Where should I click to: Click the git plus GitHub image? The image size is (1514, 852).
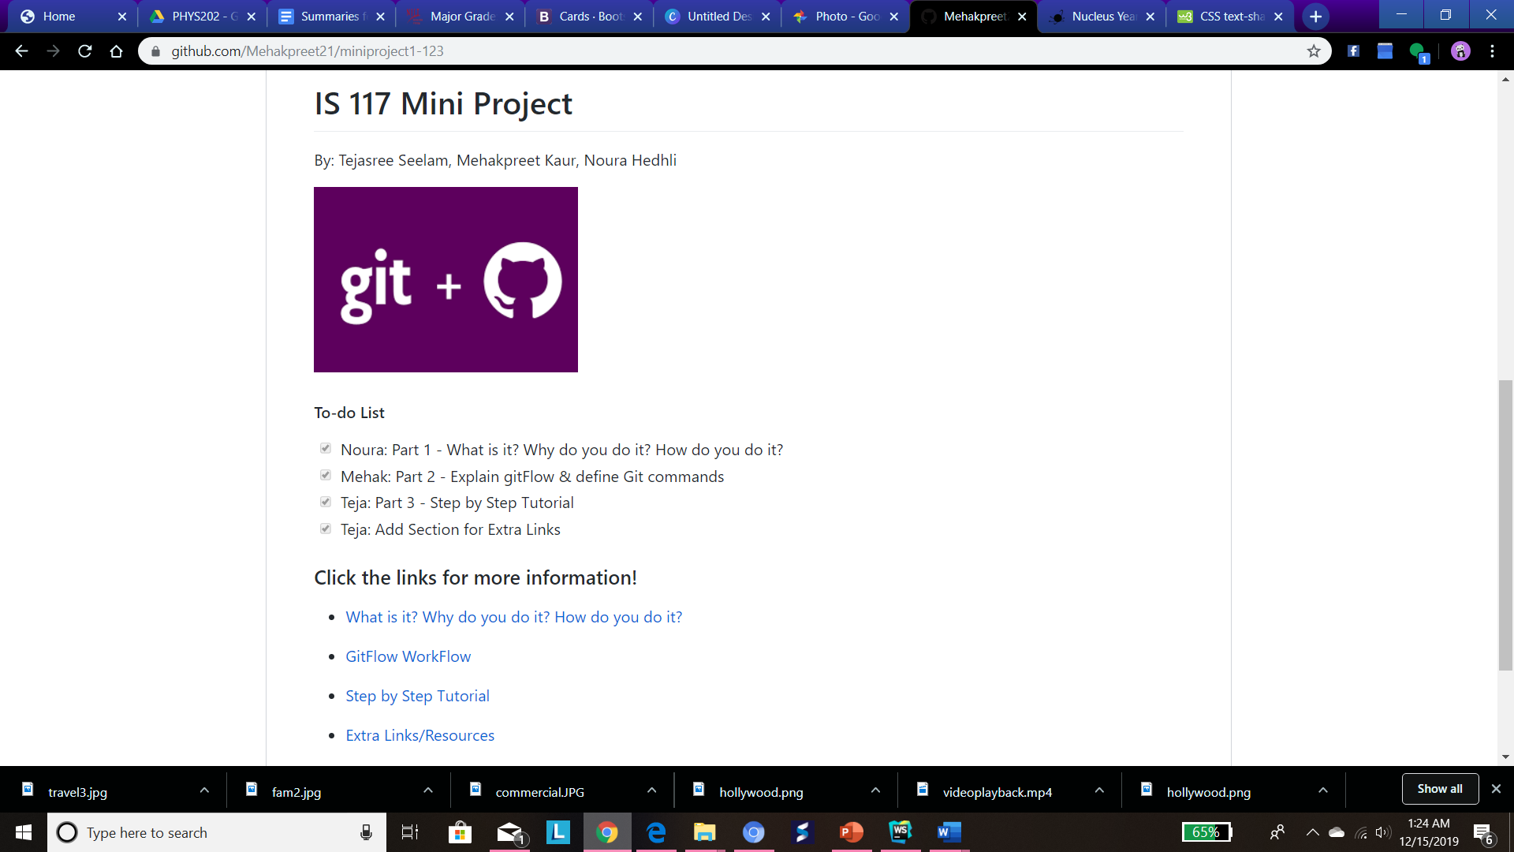pyautogui.click(x=446, y=279)
